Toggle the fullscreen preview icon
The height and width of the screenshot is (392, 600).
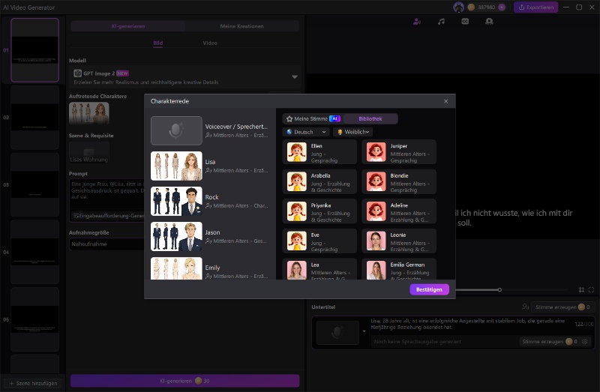[591, 290]
